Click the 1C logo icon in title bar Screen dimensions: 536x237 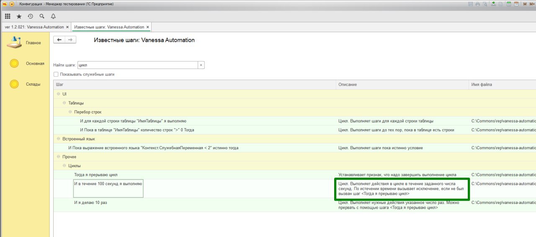pyautogui.click(x=4, y=4)
